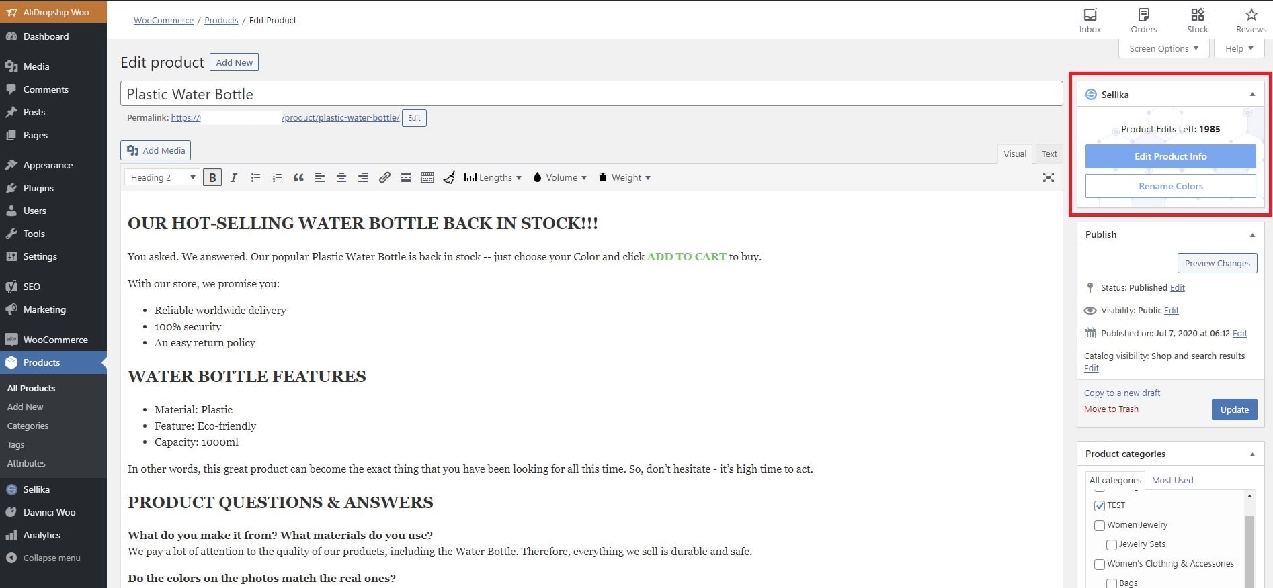Viewport: 1273px width, 588px height.
Task: Toggle bold formatting in editor toolbar
Action: (x=212, y=178)
